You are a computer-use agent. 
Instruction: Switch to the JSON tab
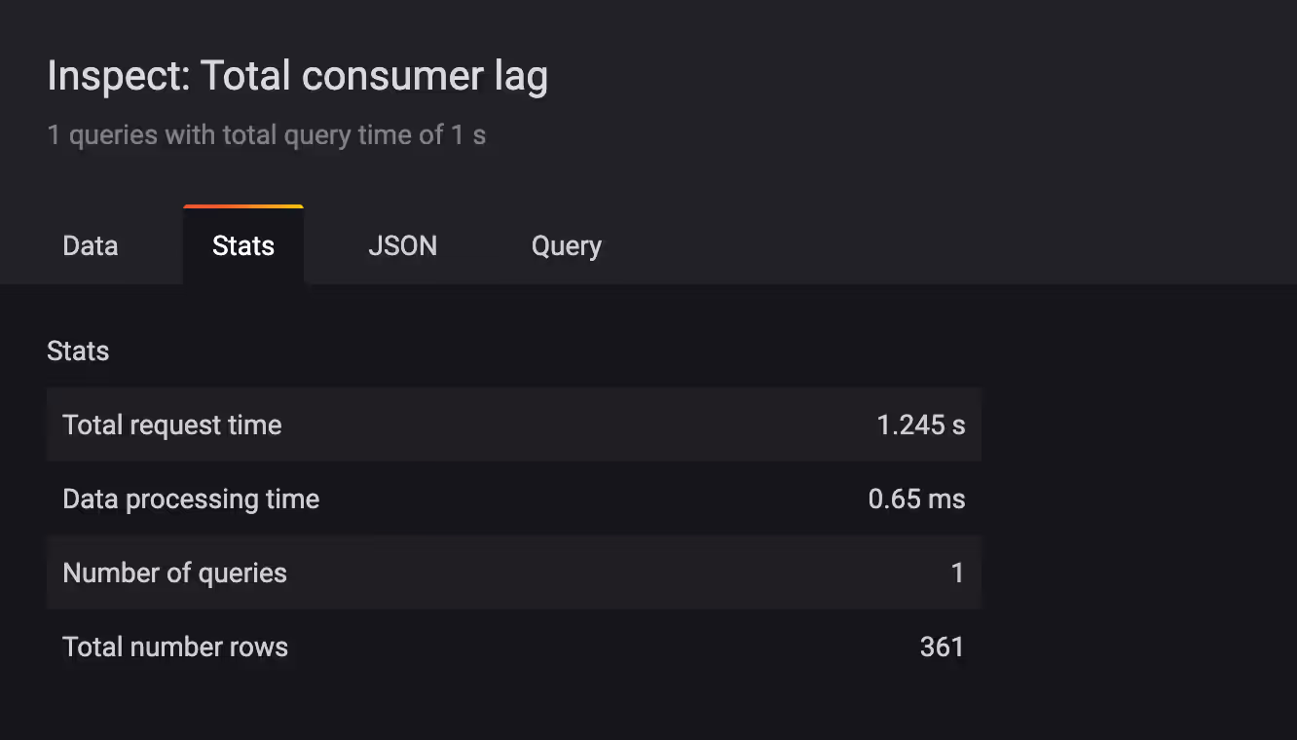click(x=402, y=245)
